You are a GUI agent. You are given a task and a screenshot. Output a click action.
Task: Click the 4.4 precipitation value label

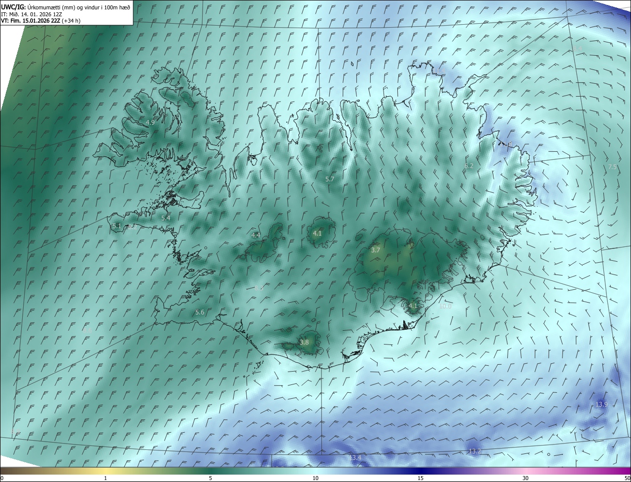[x=256, y=236]
